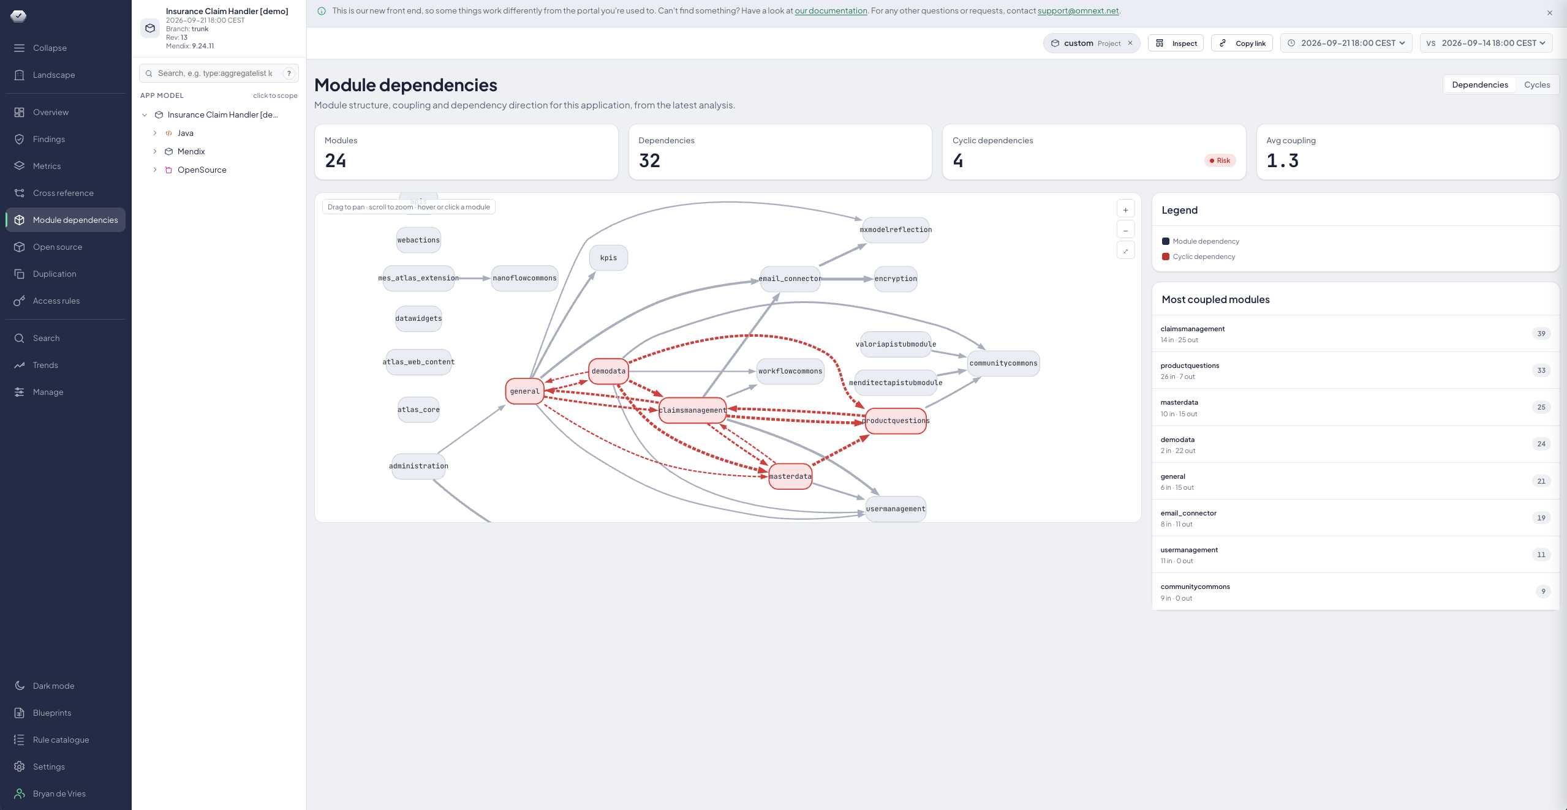Open Metrics layers icon

point(20,166)
